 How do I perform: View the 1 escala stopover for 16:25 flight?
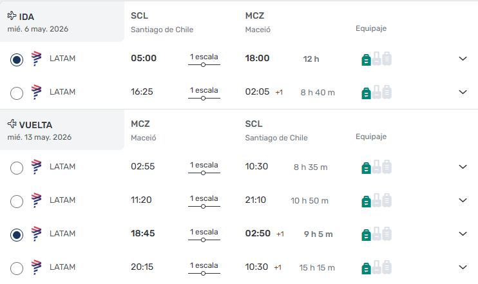pos(204,90)
